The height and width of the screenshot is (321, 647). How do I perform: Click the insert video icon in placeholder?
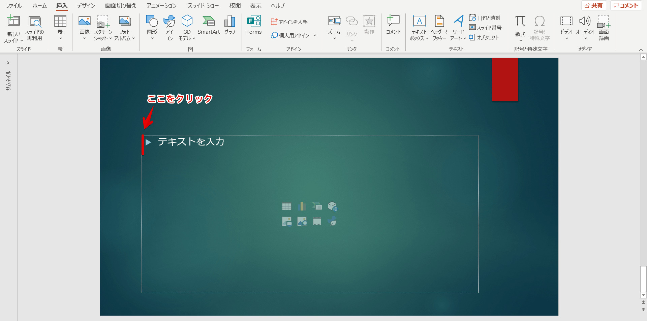point(317,221)
